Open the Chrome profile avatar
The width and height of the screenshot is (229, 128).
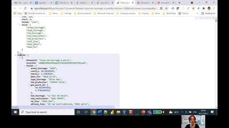pos(209,9)
